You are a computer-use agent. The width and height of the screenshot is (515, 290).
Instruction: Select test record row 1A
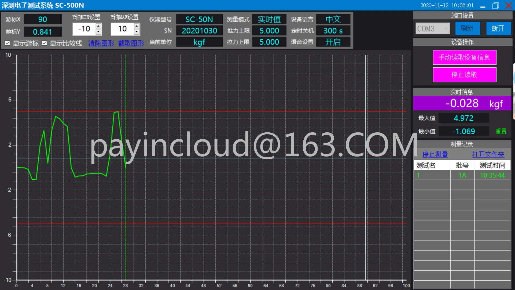click(462, 175)
